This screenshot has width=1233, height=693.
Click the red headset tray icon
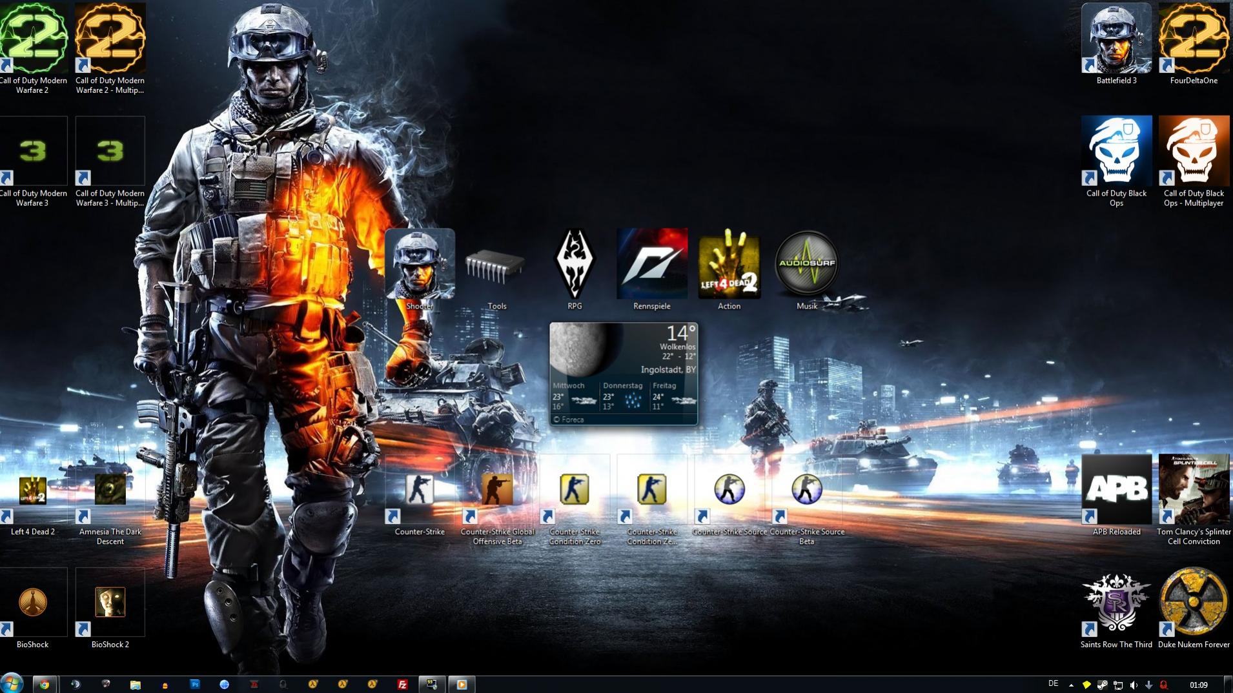[x=1163, y=685]
